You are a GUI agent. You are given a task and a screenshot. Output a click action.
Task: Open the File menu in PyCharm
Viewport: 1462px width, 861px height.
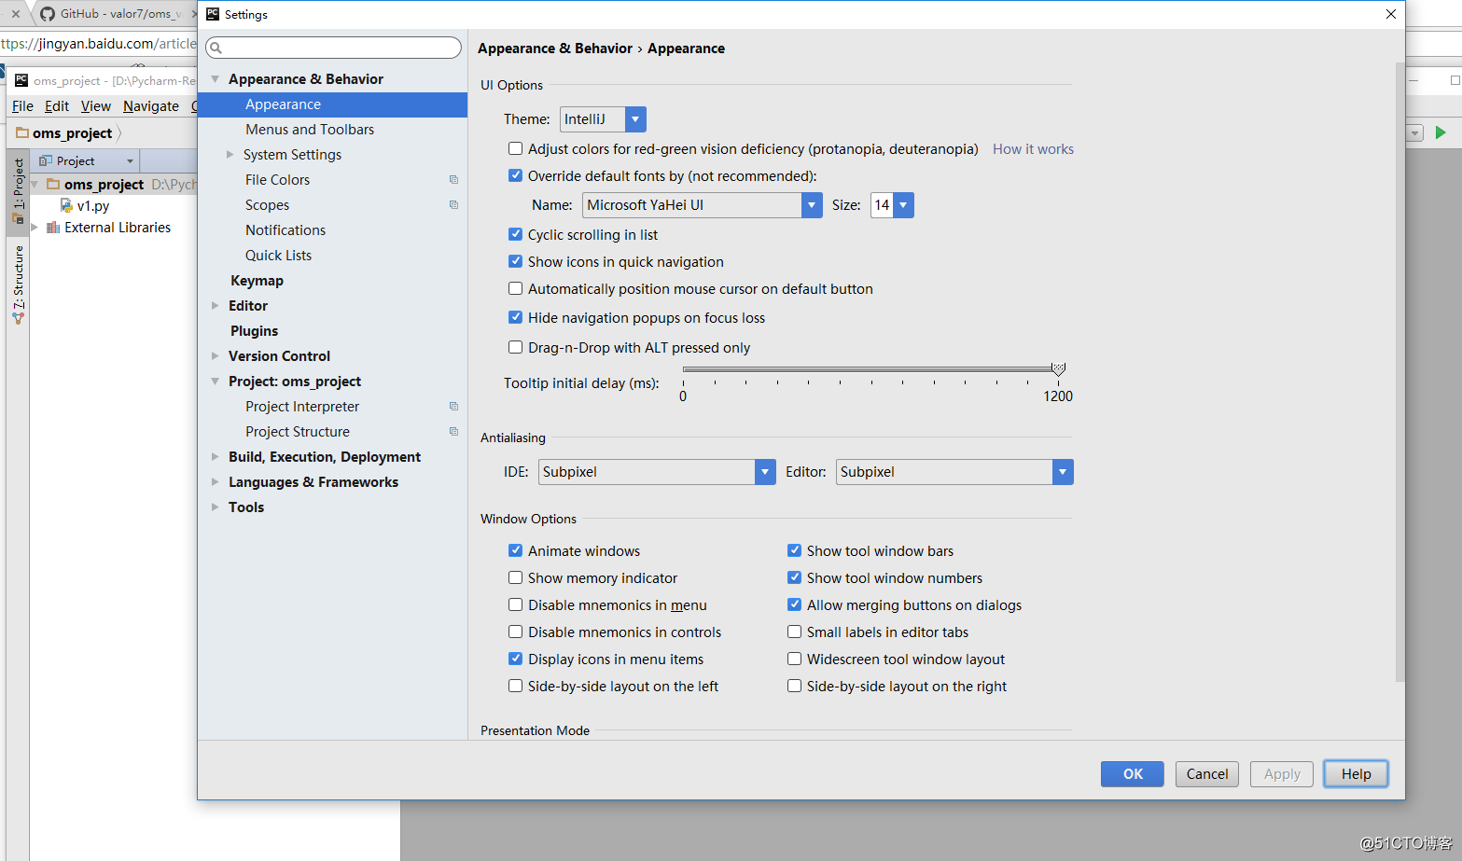tap(22, 106)
